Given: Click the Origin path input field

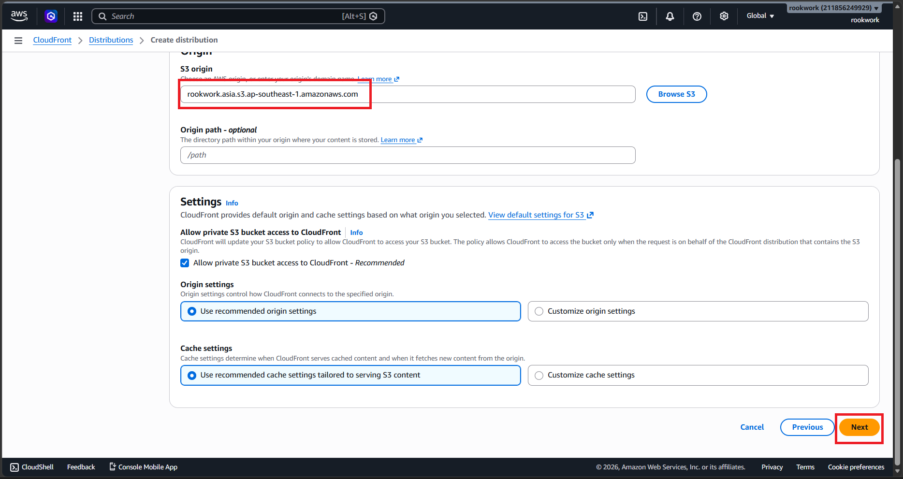Looking at the screenshot, I should [408, 155].
